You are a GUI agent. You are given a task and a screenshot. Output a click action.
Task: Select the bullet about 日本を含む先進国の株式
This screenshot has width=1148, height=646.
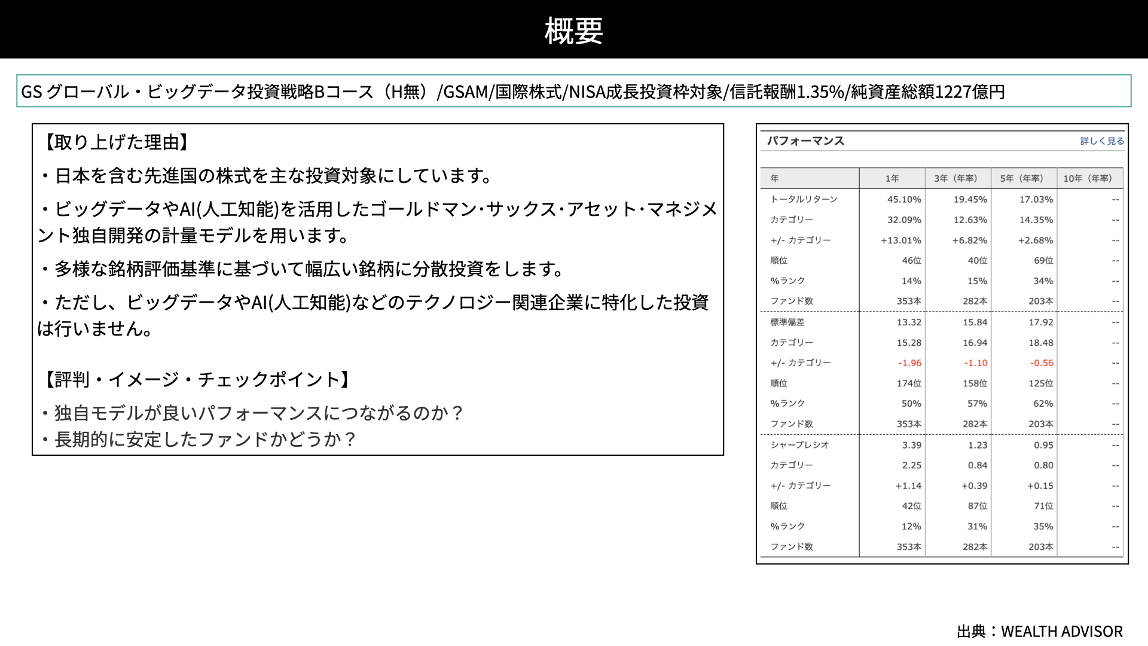point(265,176)
